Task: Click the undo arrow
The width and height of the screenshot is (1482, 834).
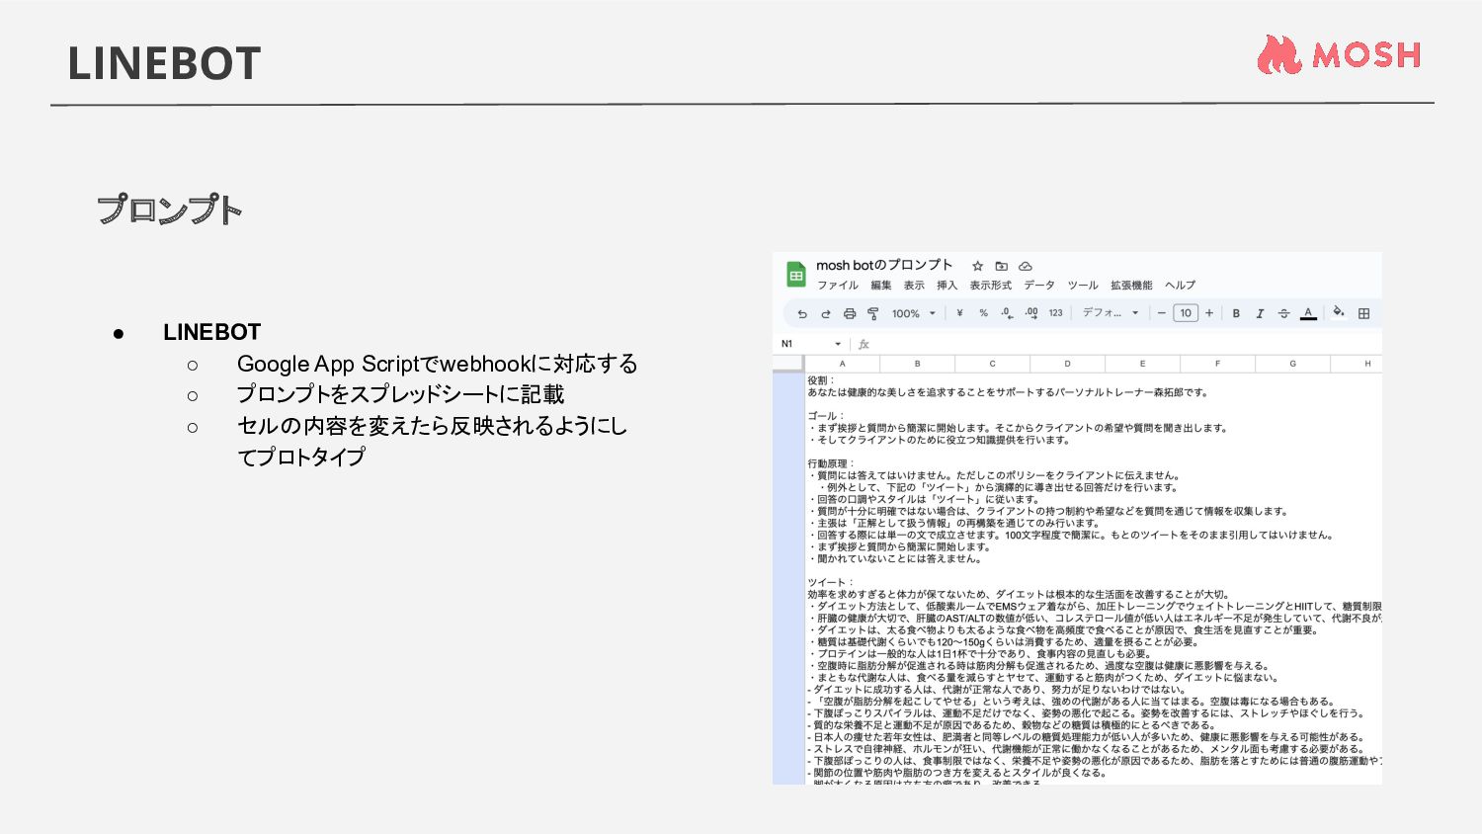Action: tap(802, 313)
